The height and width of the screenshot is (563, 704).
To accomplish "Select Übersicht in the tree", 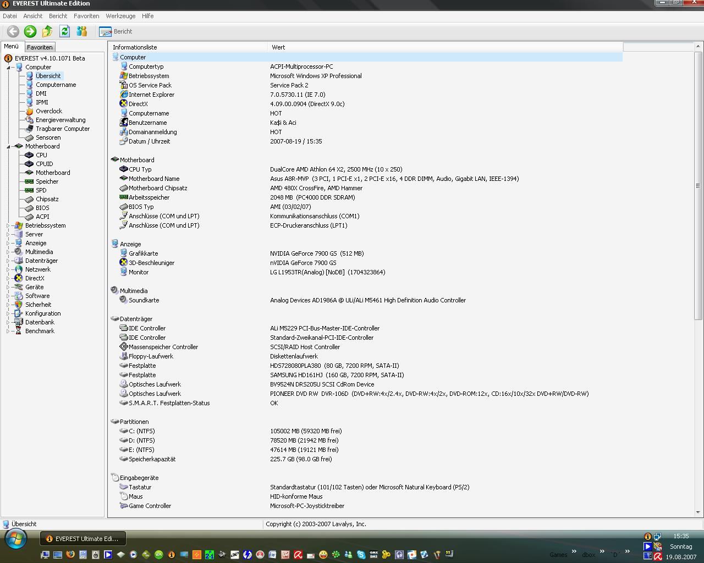I will click(48, 76).
